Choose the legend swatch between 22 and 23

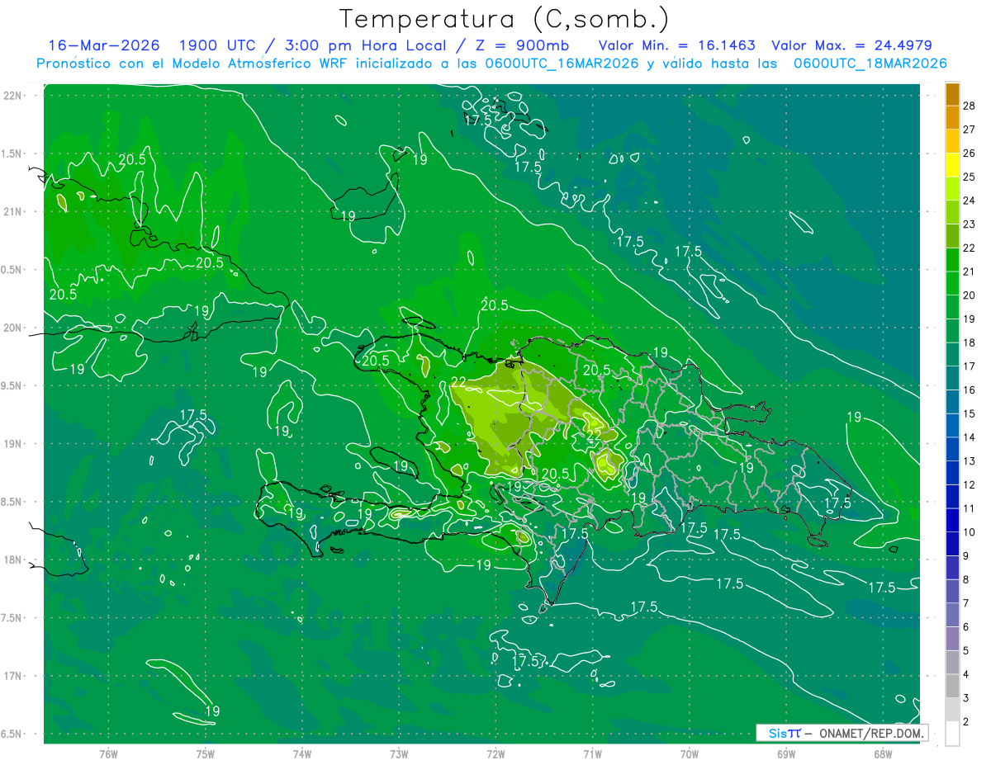click(952, 236)
